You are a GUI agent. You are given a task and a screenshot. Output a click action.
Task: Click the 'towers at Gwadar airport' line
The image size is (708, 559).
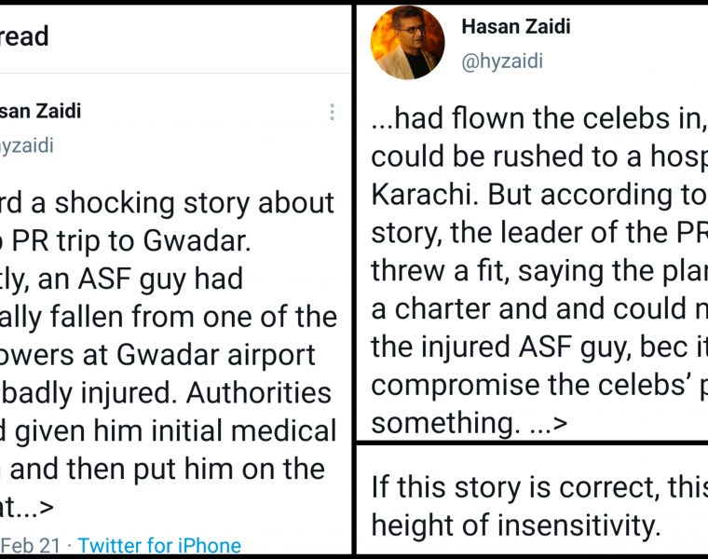(158, 355)
